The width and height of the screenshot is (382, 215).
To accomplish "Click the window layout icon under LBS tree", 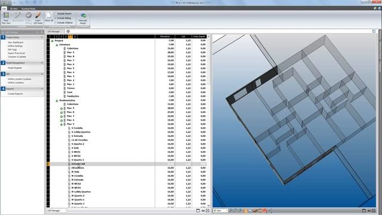I will (198, 211).
